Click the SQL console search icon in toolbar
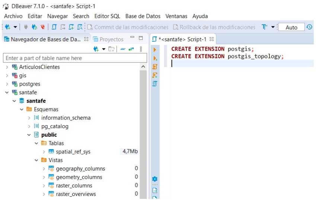316x200 pixels. [x=80, y=27]
